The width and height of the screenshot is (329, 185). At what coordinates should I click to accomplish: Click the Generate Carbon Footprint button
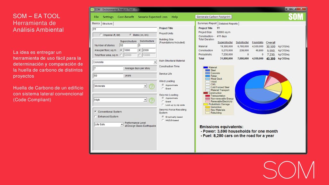coord(213,17)
